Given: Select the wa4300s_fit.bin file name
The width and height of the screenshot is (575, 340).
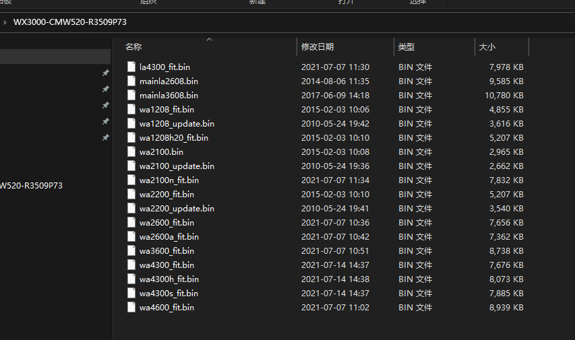Looking at the screenshot, I should click(x=169, y=294).
